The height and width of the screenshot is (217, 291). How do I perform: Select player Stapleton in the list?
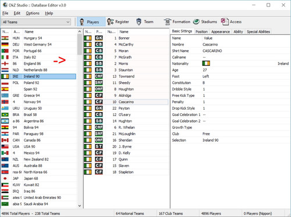click(x=126, y=172)
